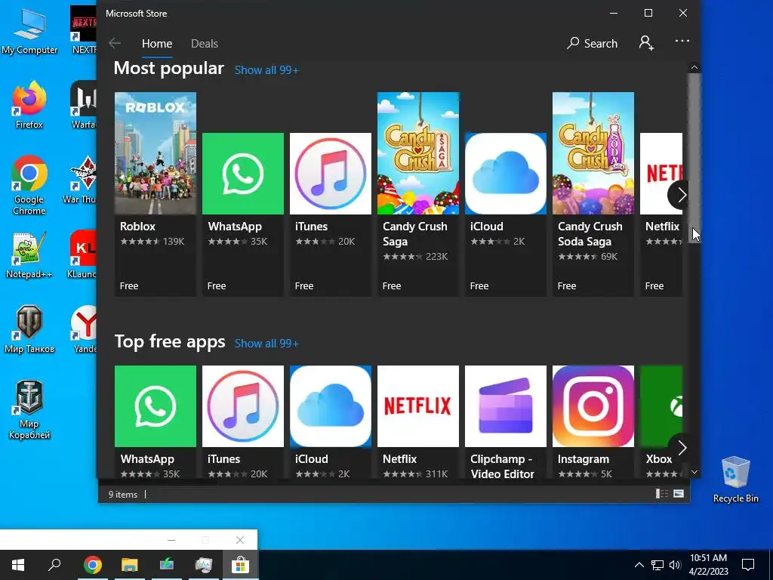This screenshot has width=773, height=580.
Task: Select the details view icon in Explorer status bar
Action: click(x=661, y=494)
